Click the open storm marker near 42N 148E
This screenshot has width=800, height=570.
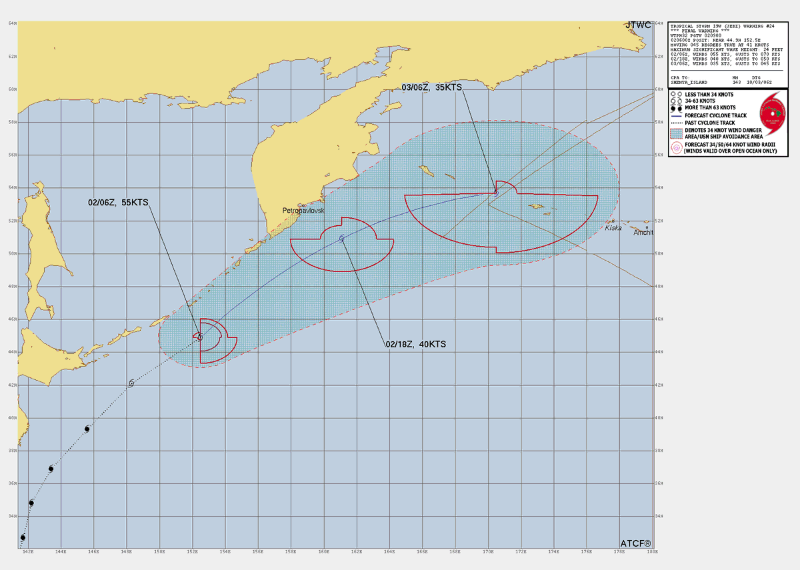pos(131,383)
